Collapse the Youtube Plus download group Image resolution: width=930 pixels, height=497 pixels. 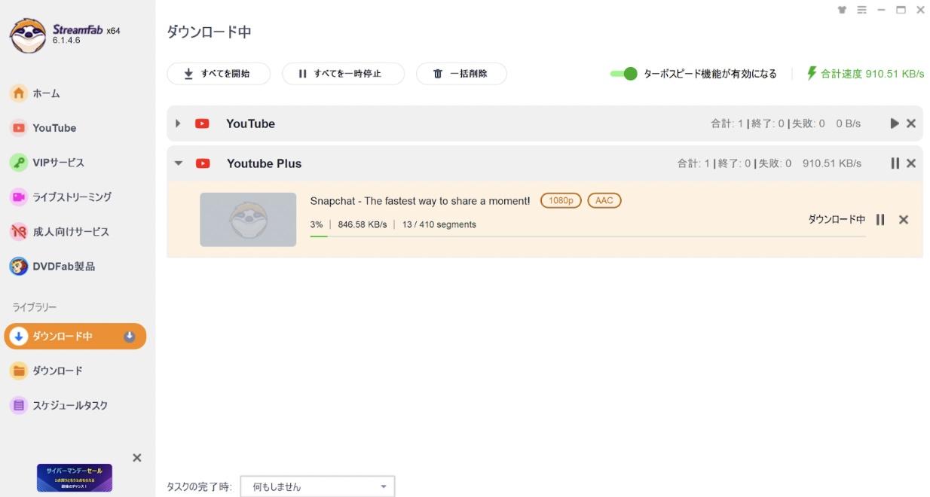tap(179, 163)
